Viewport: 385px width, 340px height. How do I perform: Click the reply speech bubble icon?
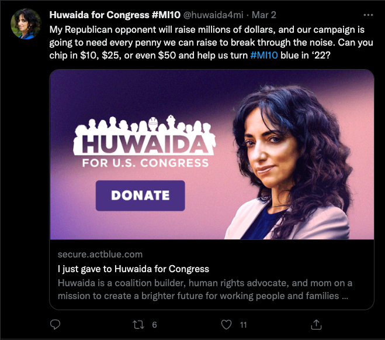tap(55, 325)
